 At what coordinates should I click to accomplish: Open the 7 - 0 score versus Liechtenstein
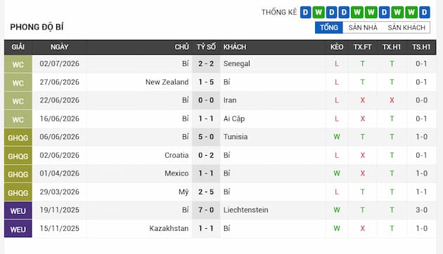tap(206, 210)
